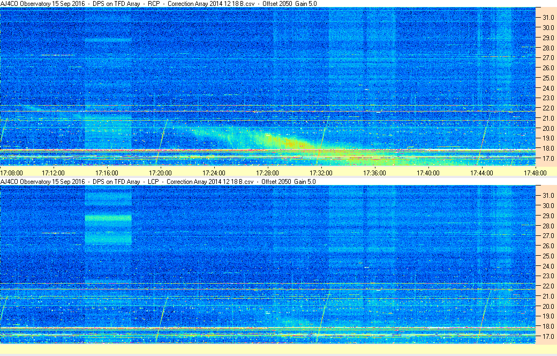The image size is (557, 356).
Task: Pick the 19.0 frequency label in RCP panel
Action: coord(548,138)
